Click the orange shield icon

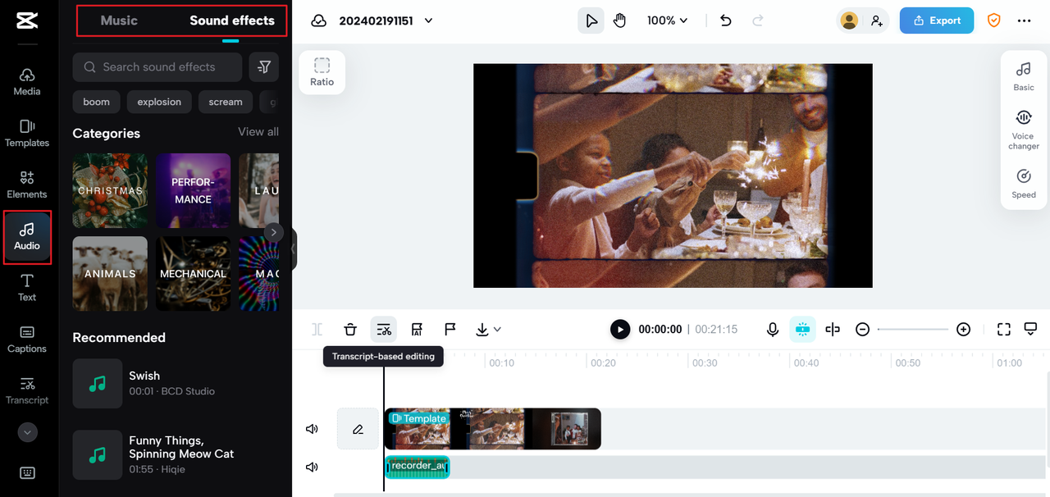coord(993,21)
